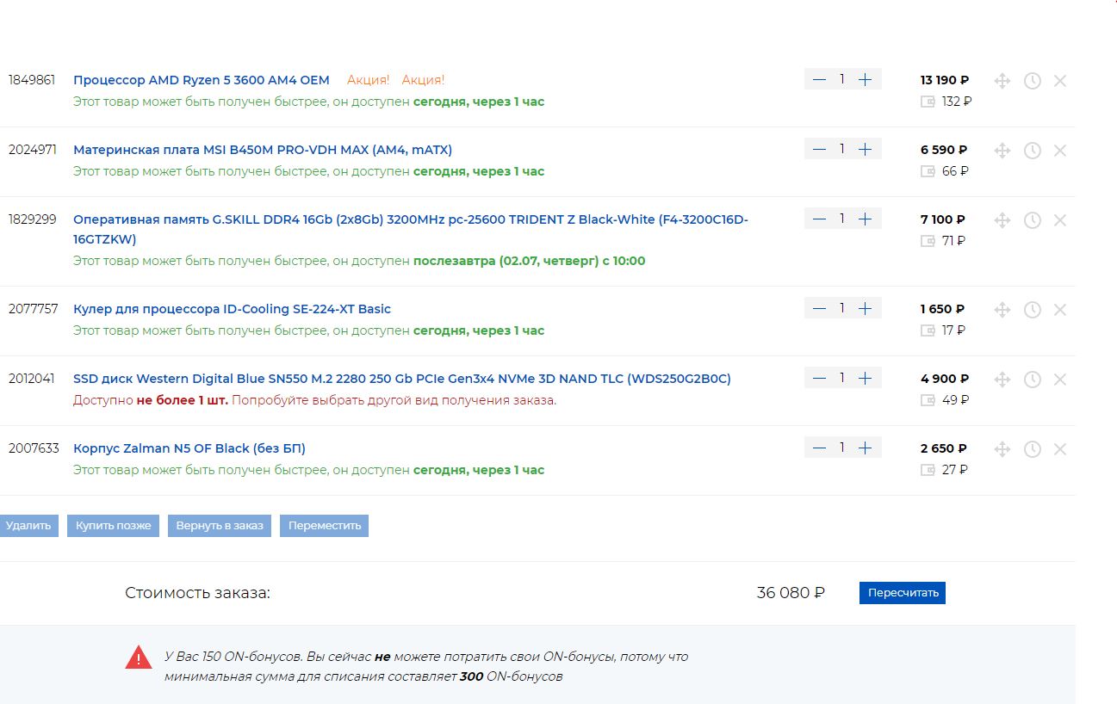Image resolution: width=1117 pixels, height=704 pixels.
Task: Increase quantity of WD Blue SN550 SSD
Action: tap(866, 378)
